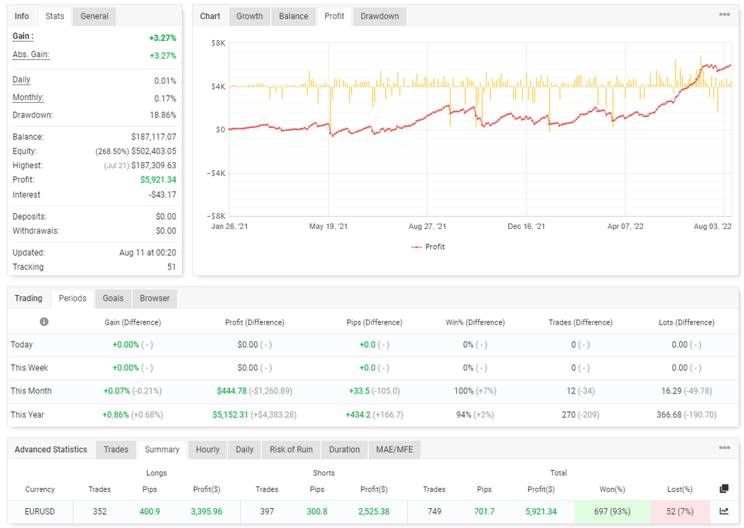Click the Total trades value 749
This screenshot has height=528, width=744.
pos(434,511)
